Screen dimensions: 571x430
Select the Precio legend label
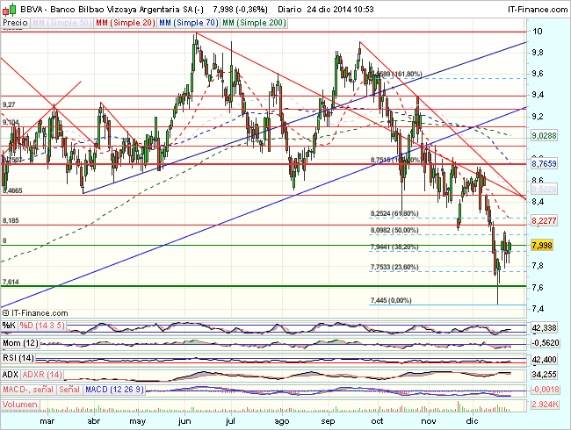pos(15,23)
